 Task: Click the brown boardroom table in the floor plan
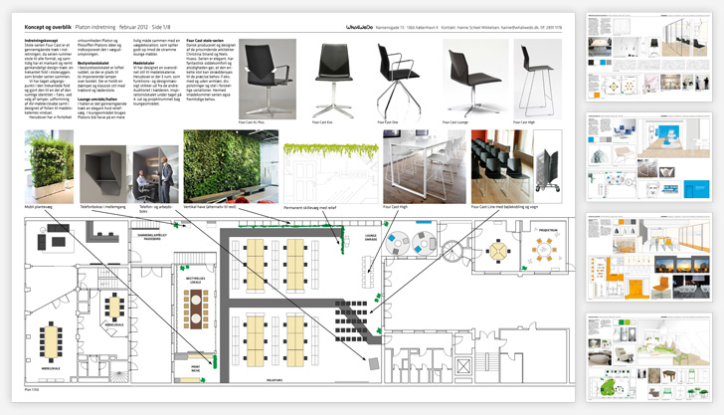pyautogui.click(x=196, y=309)
